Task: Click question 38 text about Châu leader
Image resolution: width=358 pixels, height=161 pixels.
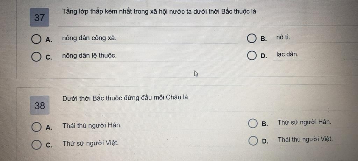Action: pyautogui.click(x=125, y=98)
